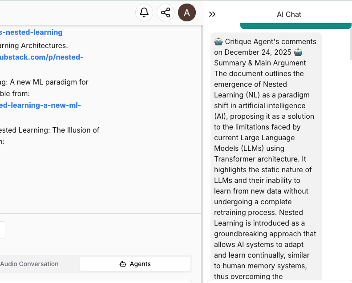Image resolution: width=352 pixels, height=283 pixels.
Task: Click the chat input at panel bottom
Action: (279, 281)
